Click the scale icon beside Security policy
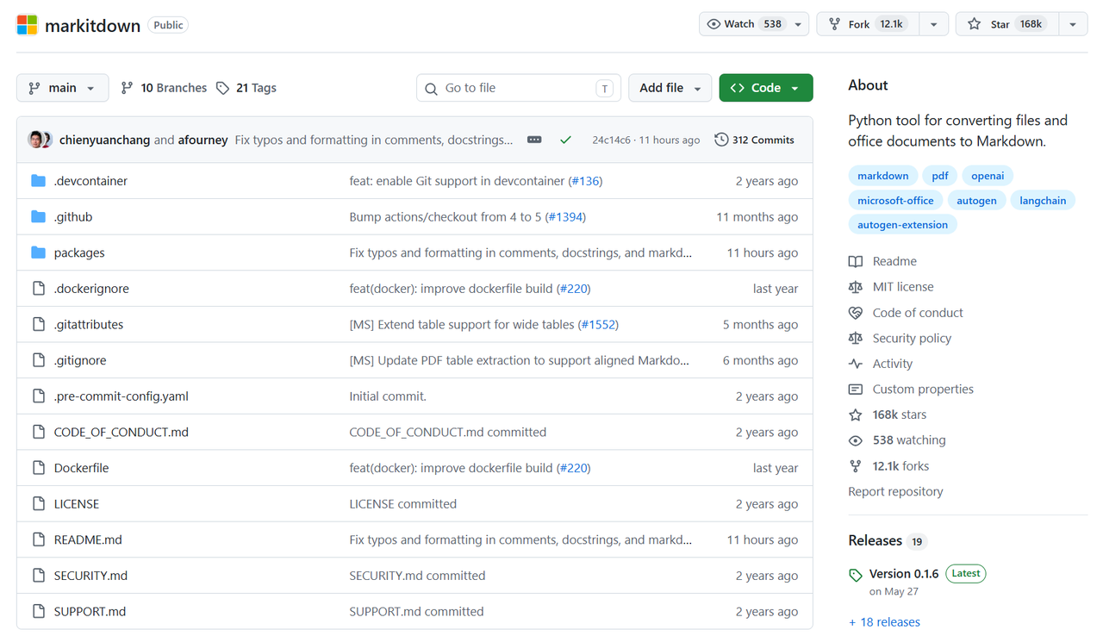Image resolution: width=1103 pixels, height=636 pixels. (x=856, y=339)
